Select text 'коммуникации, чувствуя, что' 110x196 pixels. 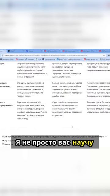pyautogui.click(x=30, y=93)
